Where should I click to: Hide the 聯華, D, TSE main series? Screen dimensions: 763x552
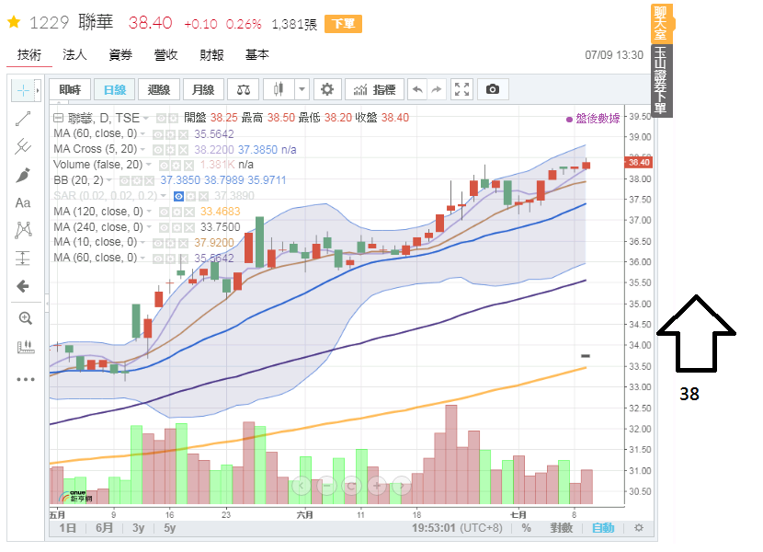pos(161,119)
